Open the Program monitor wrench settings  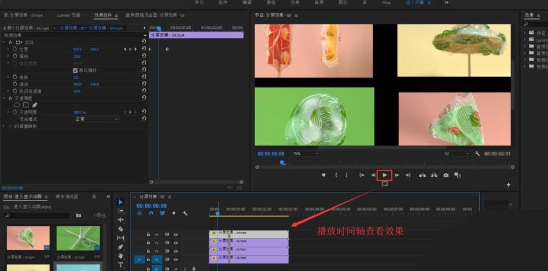coord(477,154)
